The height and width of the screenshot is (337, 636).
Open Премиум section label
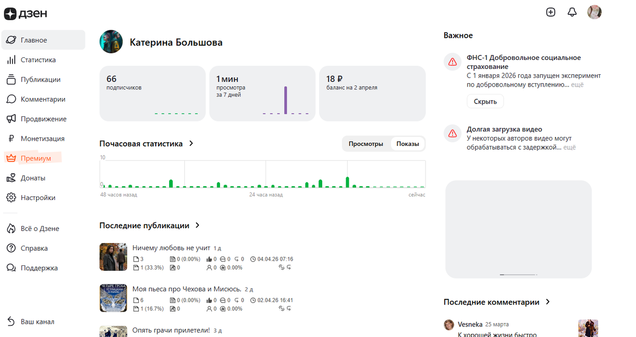coord(36,158)
